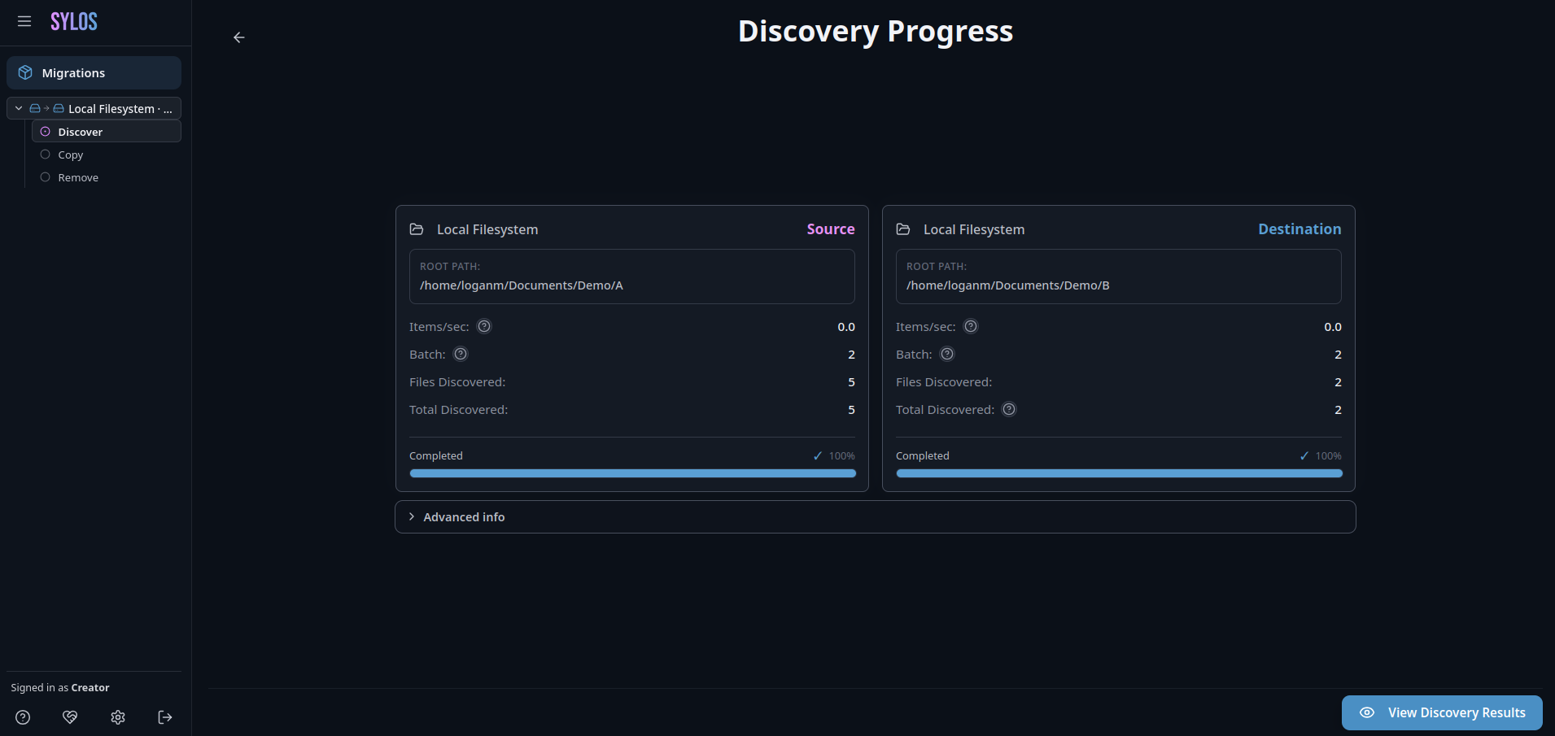Click Source Completed 100% indicator
The height and width of the screenshot is (736, 1555).
[x=834, y=456]
